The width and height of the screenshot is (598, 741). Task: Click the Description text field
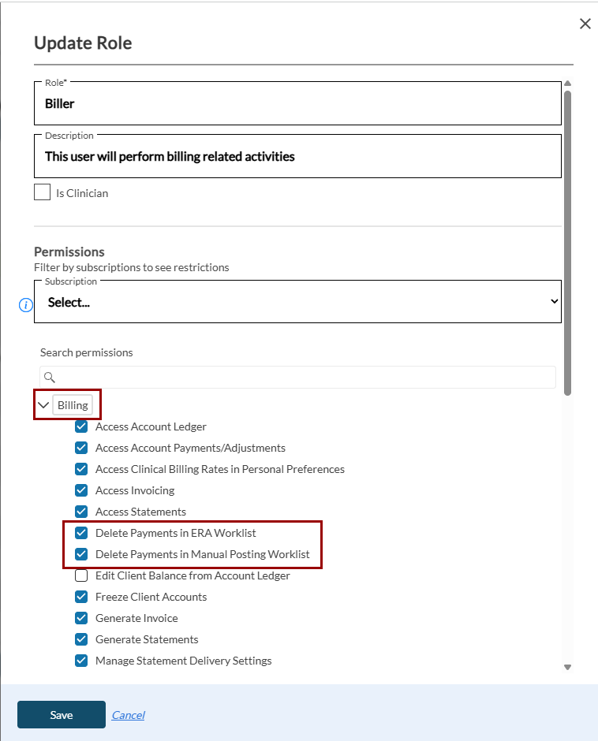pyautogui.click(x=297, y=157)
